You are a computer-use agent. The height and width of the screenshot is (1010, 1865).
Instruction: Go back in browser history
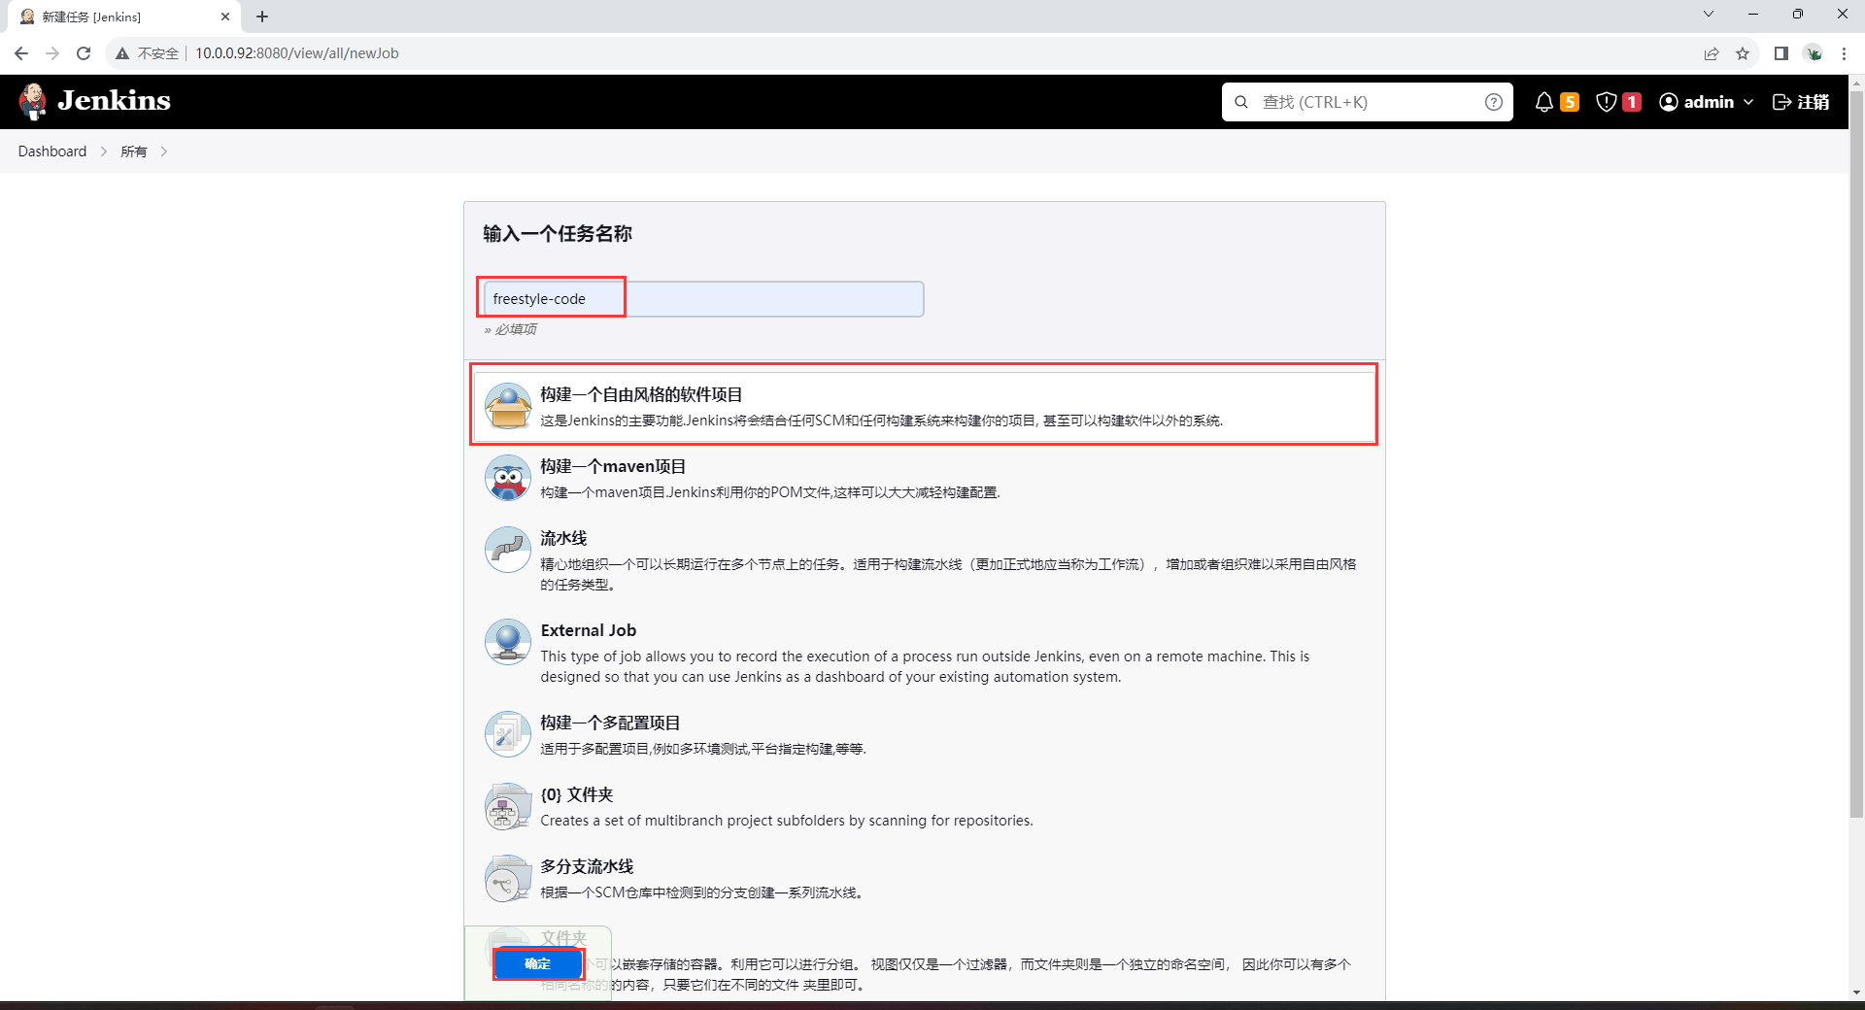coord(21,53)
